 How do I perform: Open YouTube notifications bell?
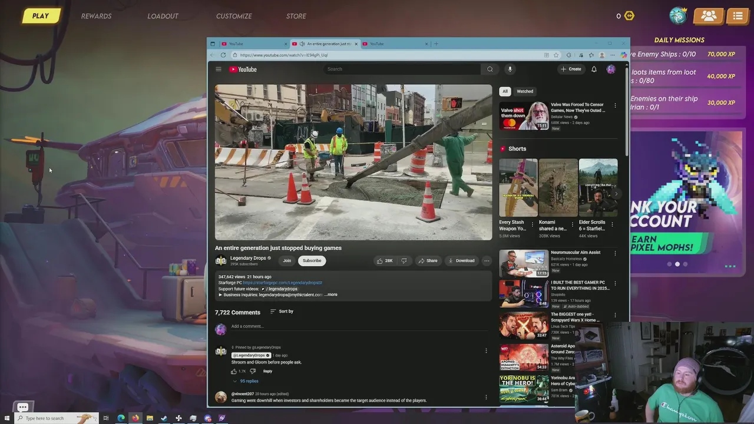pyautogui.click(x=594, y=69)
